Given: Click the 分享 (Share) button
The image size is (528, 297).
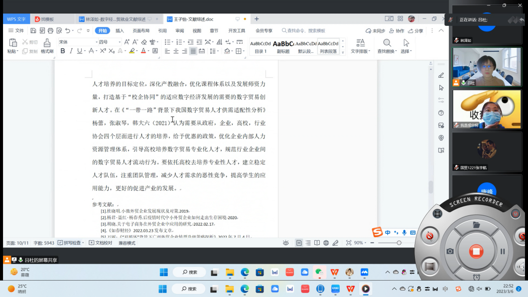Looking at the screenshot, I should click(x=415, y=30).
